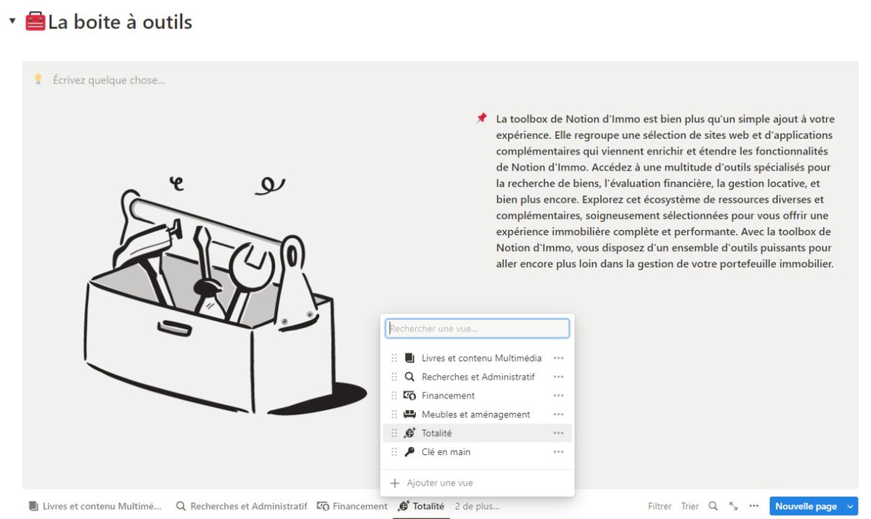Open database toolbar three-dots menu
The width and height of the screenshot is (871, 519).
coord(754,507)
